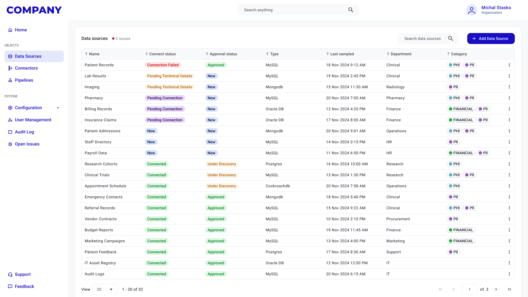Screen dimensions: 528x297
Task: Click Pending Technical Details badge for Imaging
Action: [x=170, y=87]
